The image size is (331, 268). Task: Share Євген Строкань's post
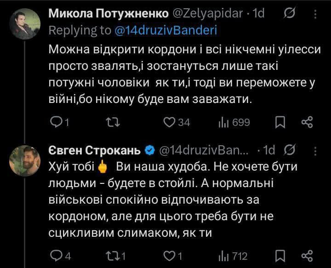click(307, 256)
